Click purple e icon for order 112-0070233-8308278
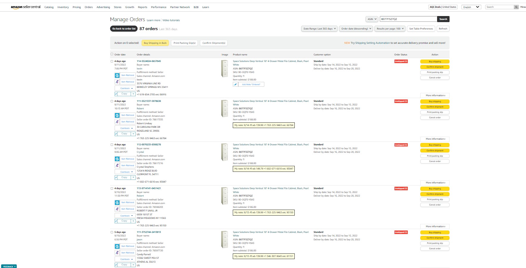526x268 pixels. 117,166
